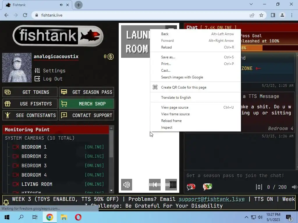Viewport: 298px width, 223px height.
Task: Click the next camera playback button
Action: coord(171,184)
